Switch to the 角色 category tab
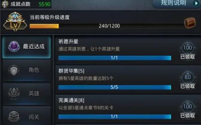This screenshot has width=201, height=125. pyautogui.click(x=26, y=70)
